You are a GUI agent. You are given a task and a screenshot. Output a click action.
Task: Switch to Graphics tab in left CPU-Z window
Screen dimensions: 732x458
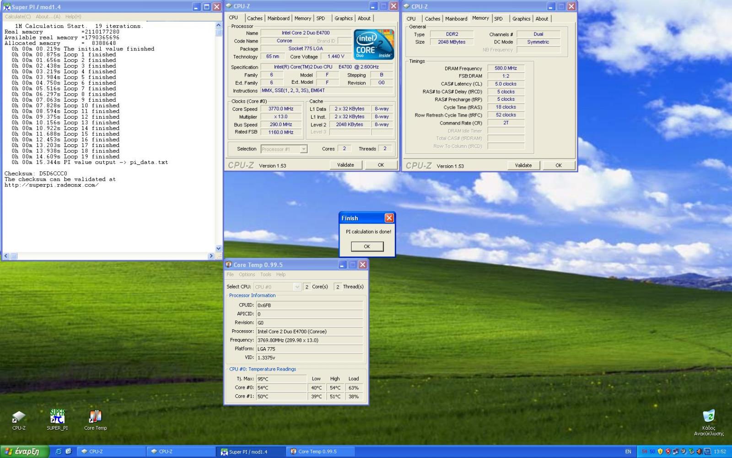point(344,18)
